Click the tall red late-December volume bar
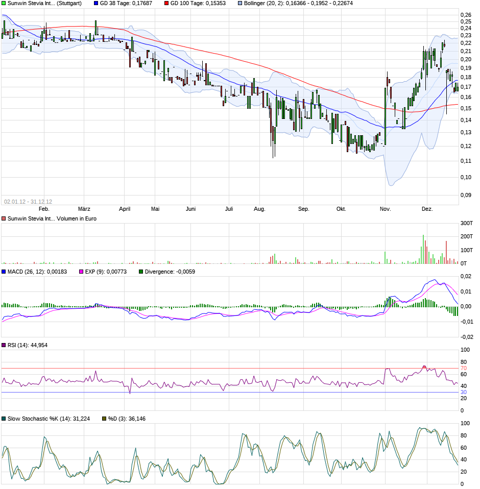This screenshot has height=489, width=480. [446, 252]
